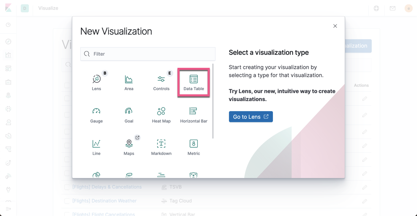The image size is (417, 216).
Task: Open Dashboard icon in sidebar
Action: tap(8, 68)
